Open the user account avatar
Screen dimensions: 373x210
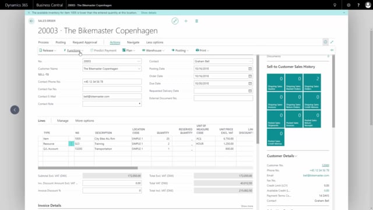pyautogui.click(x=368, y=5)
